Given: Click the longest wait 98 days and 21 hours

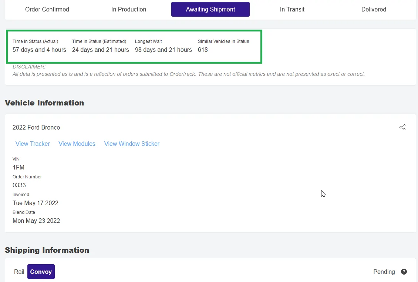Looking at the screenshot, I should [x=164, y=50].
